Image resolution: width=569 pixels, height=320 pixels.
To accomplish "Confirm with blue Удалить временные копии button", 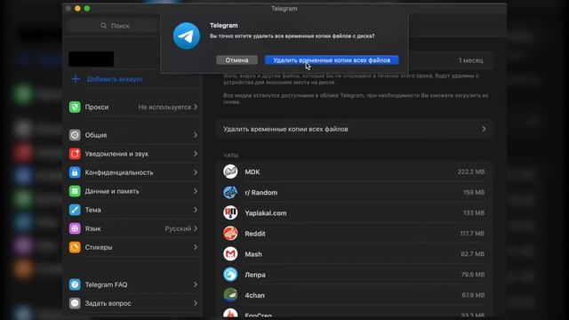I will [332, 60].
